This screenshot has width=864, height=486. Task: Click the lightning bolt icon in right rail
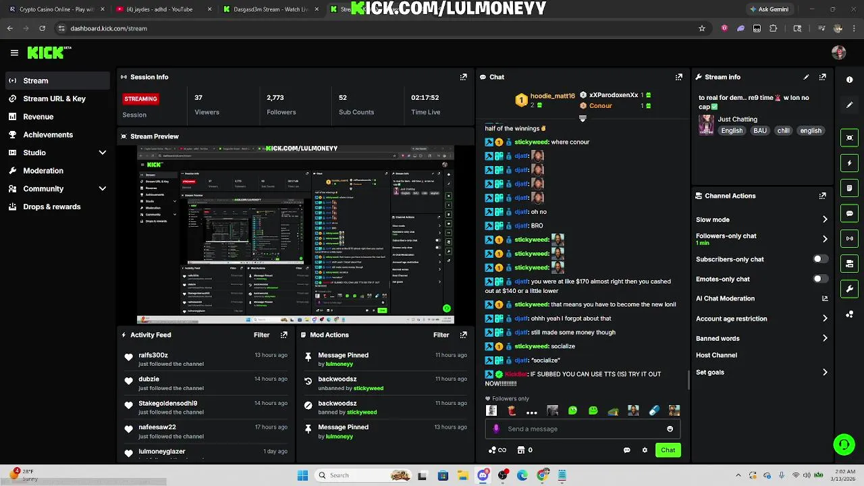click(849, 163)
